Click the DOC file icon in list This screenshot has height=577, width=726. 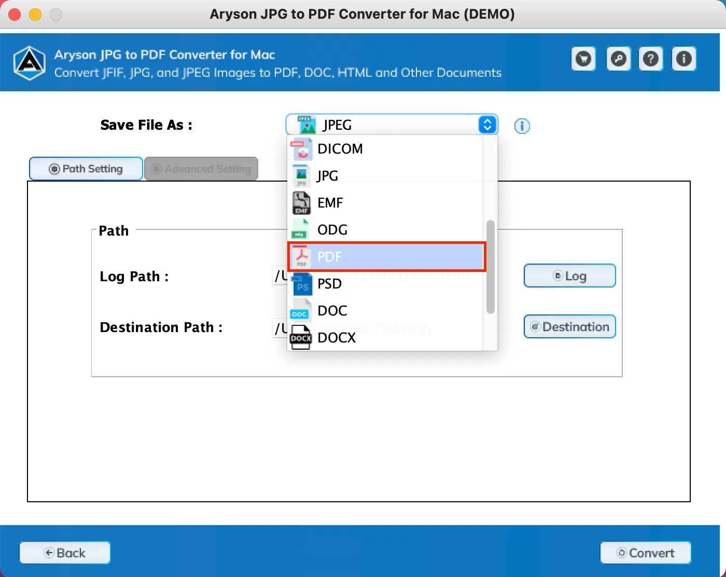point(300,310)
